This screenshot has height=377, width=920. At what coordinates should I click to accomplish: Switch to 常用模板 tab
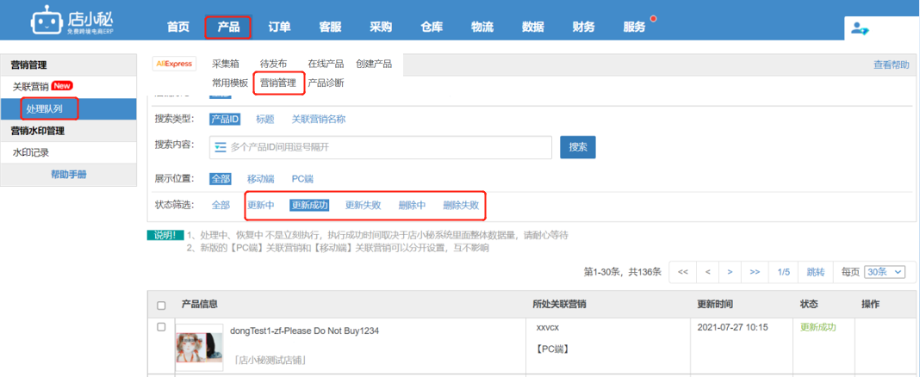click(x=230, y=83)
